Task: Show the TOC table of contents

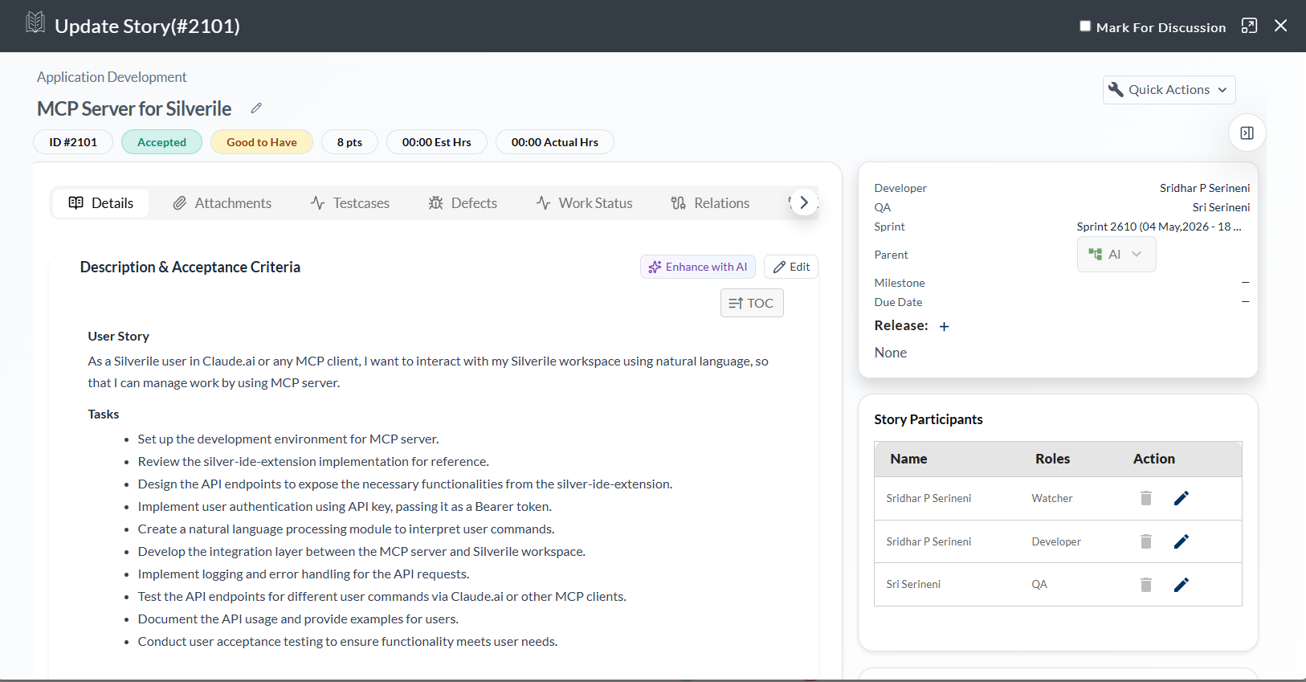Action: [x=752, y=303]
